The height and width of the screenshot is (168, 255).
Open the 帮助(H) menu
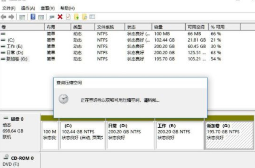click(67, 8)
